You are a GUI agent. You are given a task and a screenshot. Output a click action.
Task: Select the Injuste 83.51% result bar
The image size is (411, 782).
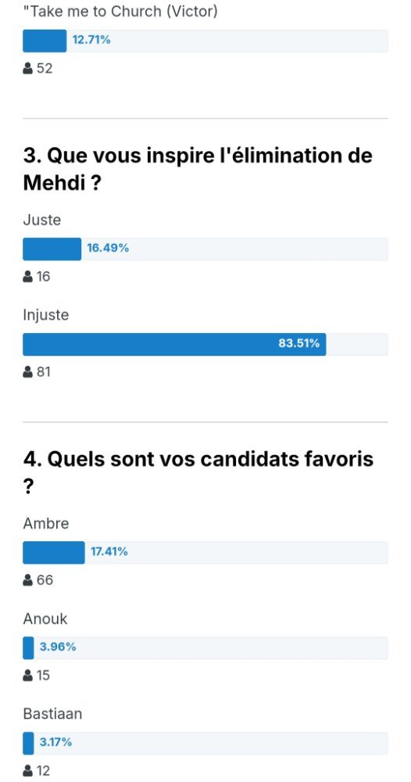205,344
